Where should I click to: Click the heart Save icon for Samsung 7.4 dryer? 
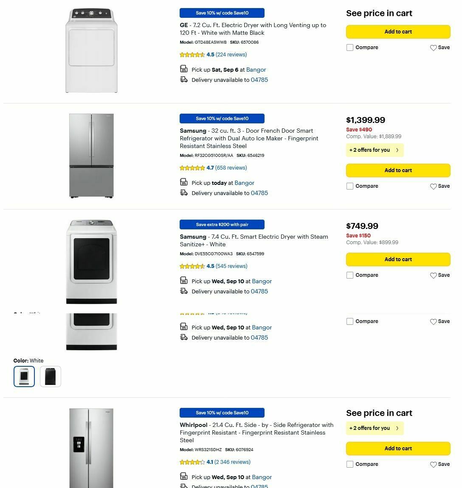coord(434,275)
